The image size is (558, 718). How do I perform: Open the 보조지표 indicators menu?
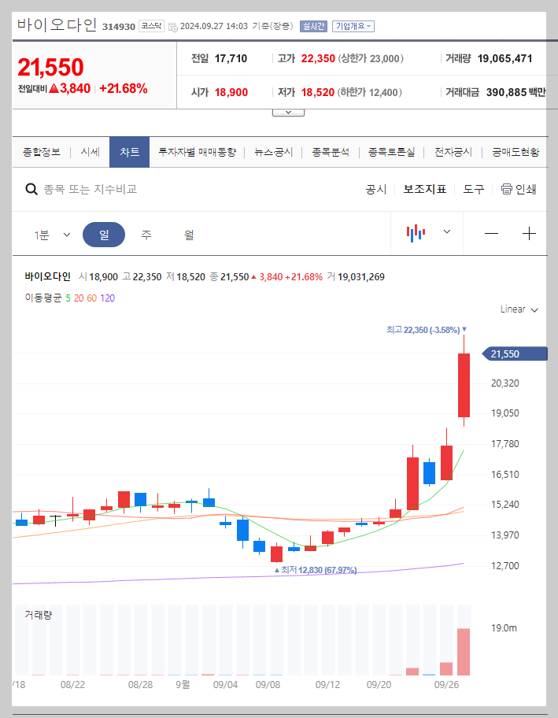pos(425,190)
